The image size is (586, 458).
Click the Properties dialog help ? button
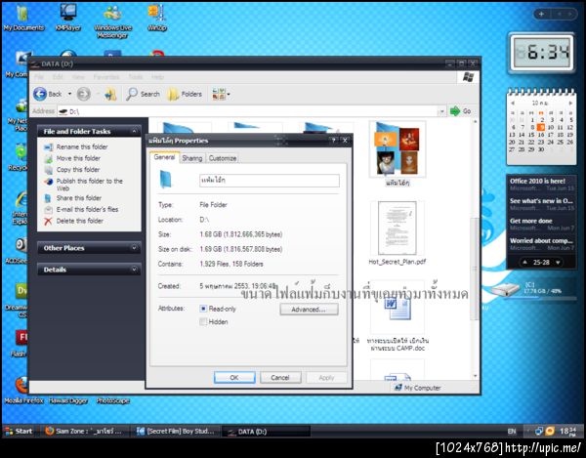[x=333, y=141]
